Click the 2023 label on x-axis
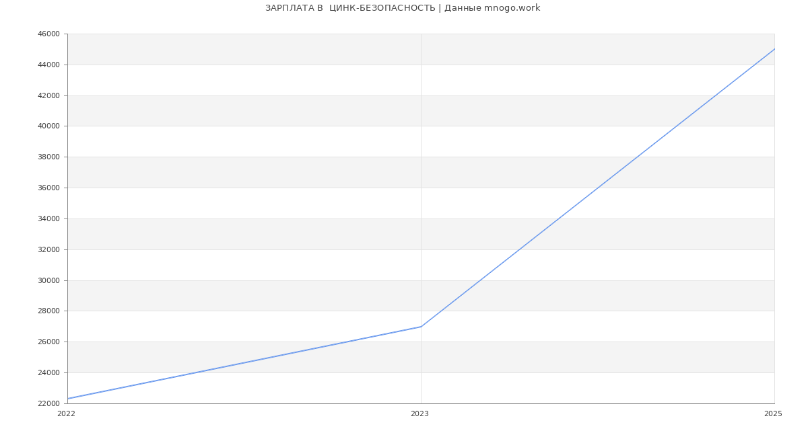 [x=419, y=413]
